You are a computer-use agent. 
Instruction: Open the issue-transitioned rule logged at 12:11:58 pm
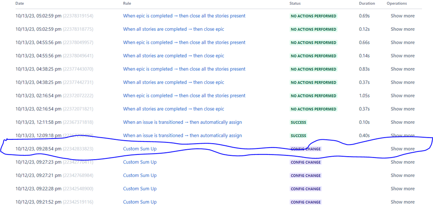coord(182,122)
